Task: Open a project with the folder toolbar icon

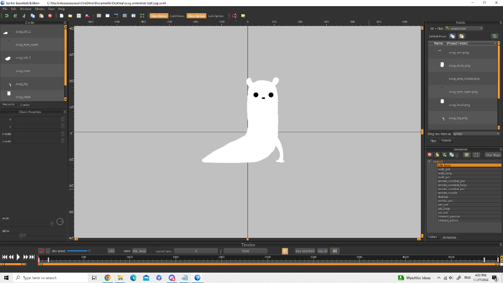Action: point(70,16)
